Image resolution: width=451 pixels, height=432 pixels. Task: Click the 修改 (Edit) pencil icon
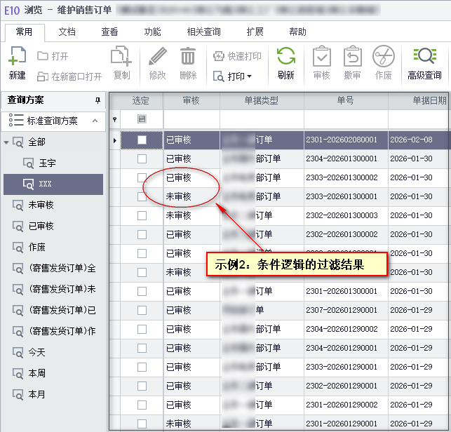pyautogui.click(x=158, y=56)
